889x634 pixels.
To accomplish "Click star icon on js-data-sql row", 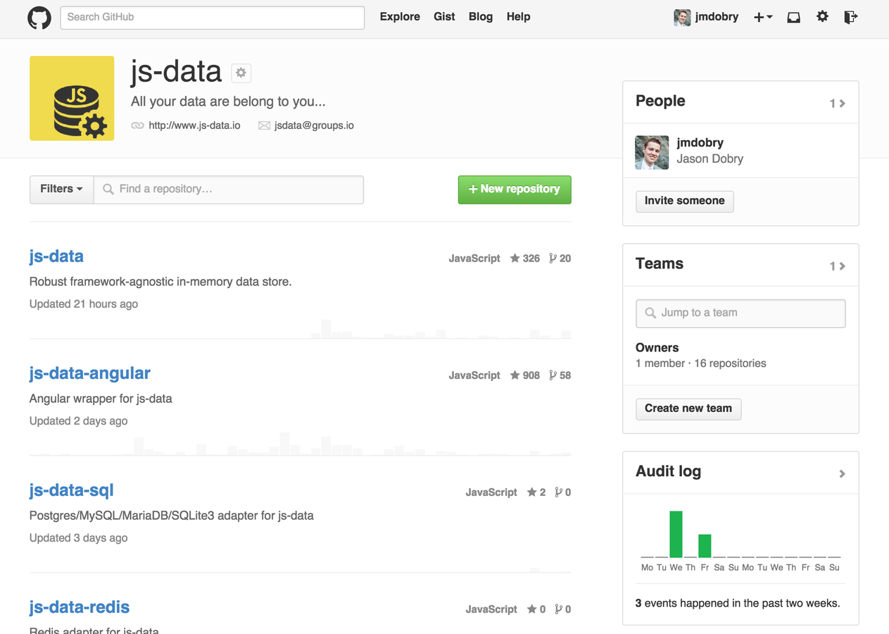I will [x=532, y=492].
